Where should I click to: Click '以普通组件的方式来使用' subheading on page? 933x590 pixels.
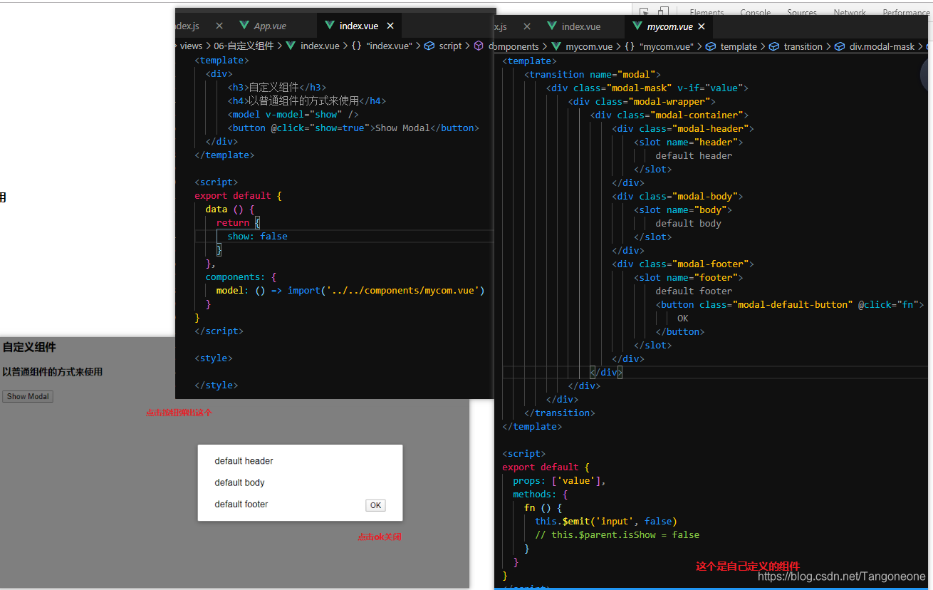tap(52, 371)
